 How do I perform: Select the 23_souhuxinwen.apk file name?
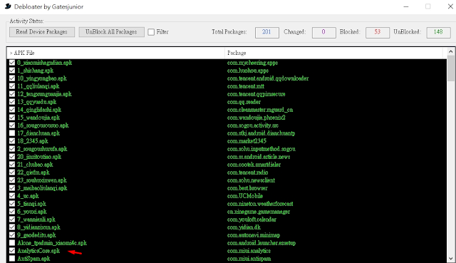[42, 180]
